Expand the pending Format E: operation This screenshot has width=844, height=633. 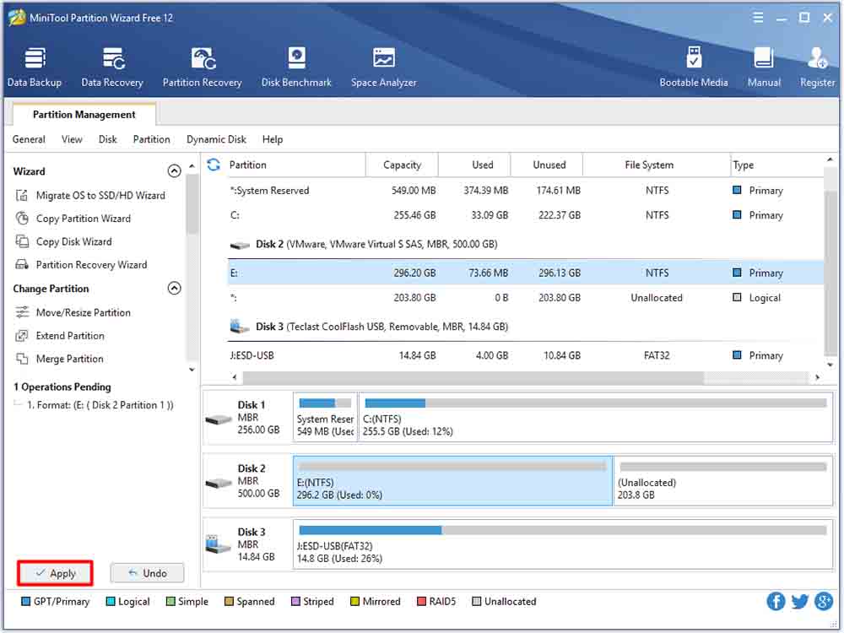pos(19,404)
